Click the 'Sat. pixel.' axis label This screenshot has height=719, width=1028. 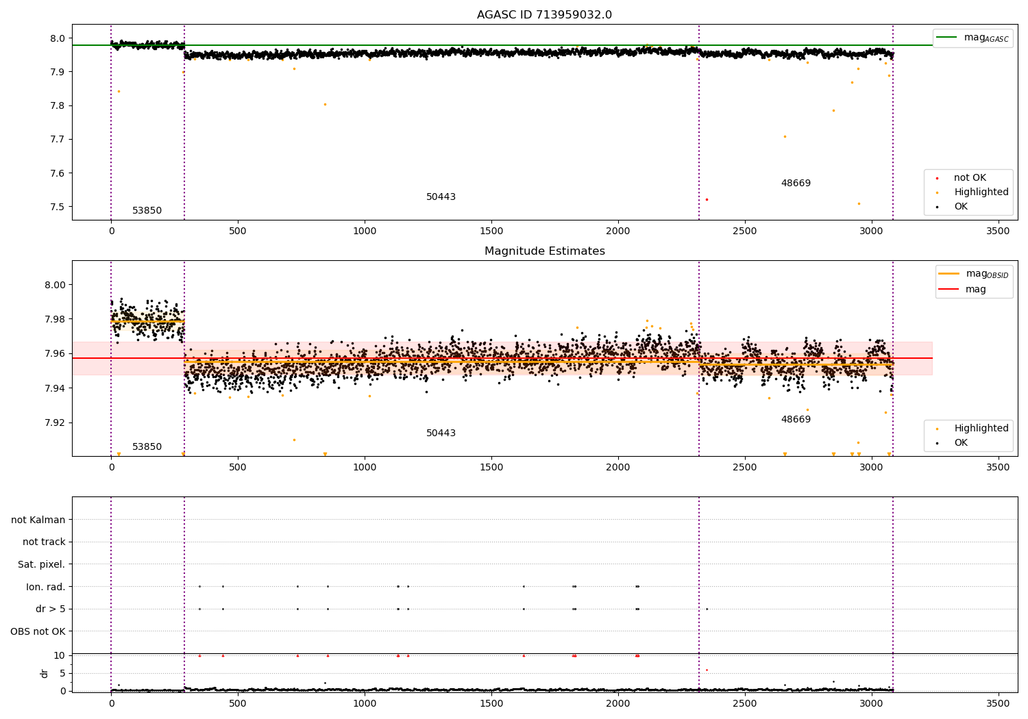[42, 565]
